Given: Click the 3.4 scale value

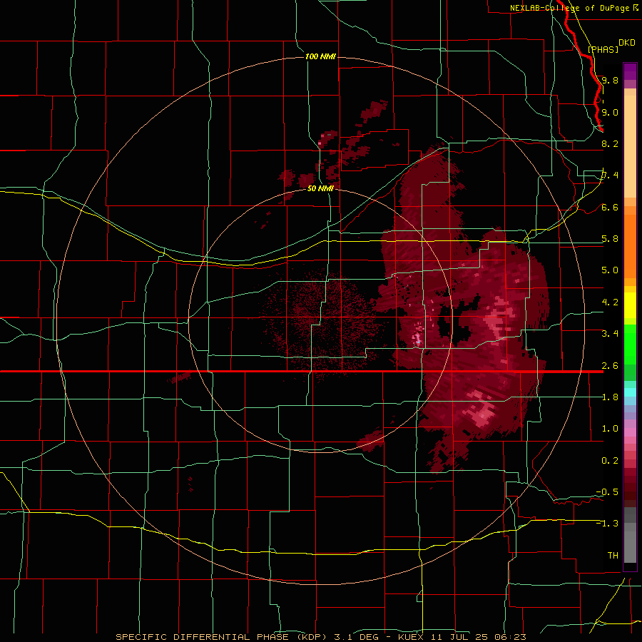Looking at the screenshot, I should (610, 334).
